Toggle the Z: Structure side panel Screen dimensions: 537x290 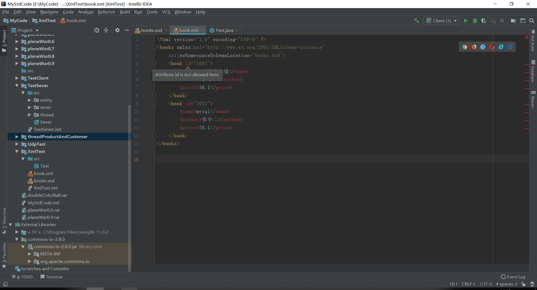click(4, 221)
